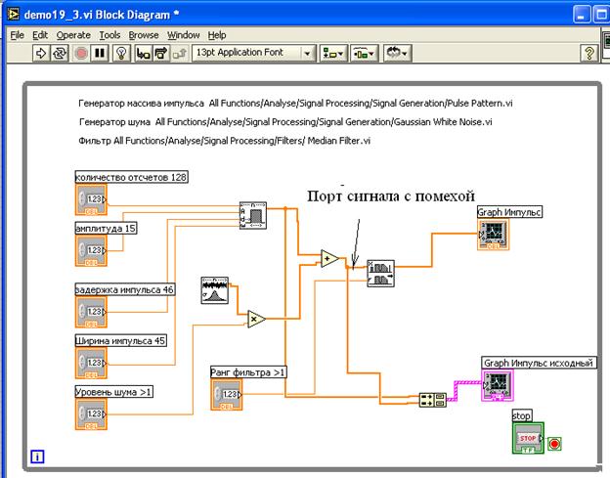Click the label Ширина импульса 45

(121, 340)
